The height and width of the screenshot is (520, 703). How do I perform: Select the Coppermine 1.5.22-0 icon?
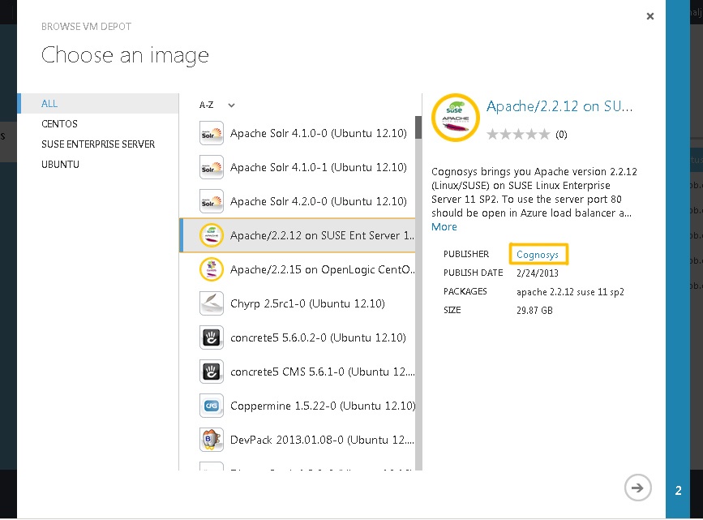(x=211, y=406)
